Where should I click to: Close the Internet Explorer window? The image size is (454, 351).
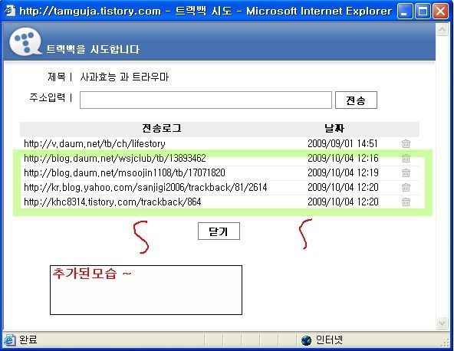[441, 11]
